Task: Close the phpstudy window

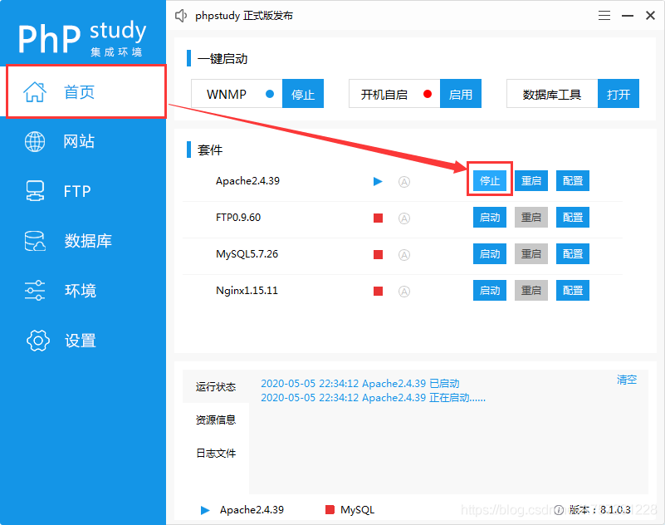Action: point(650,16)
